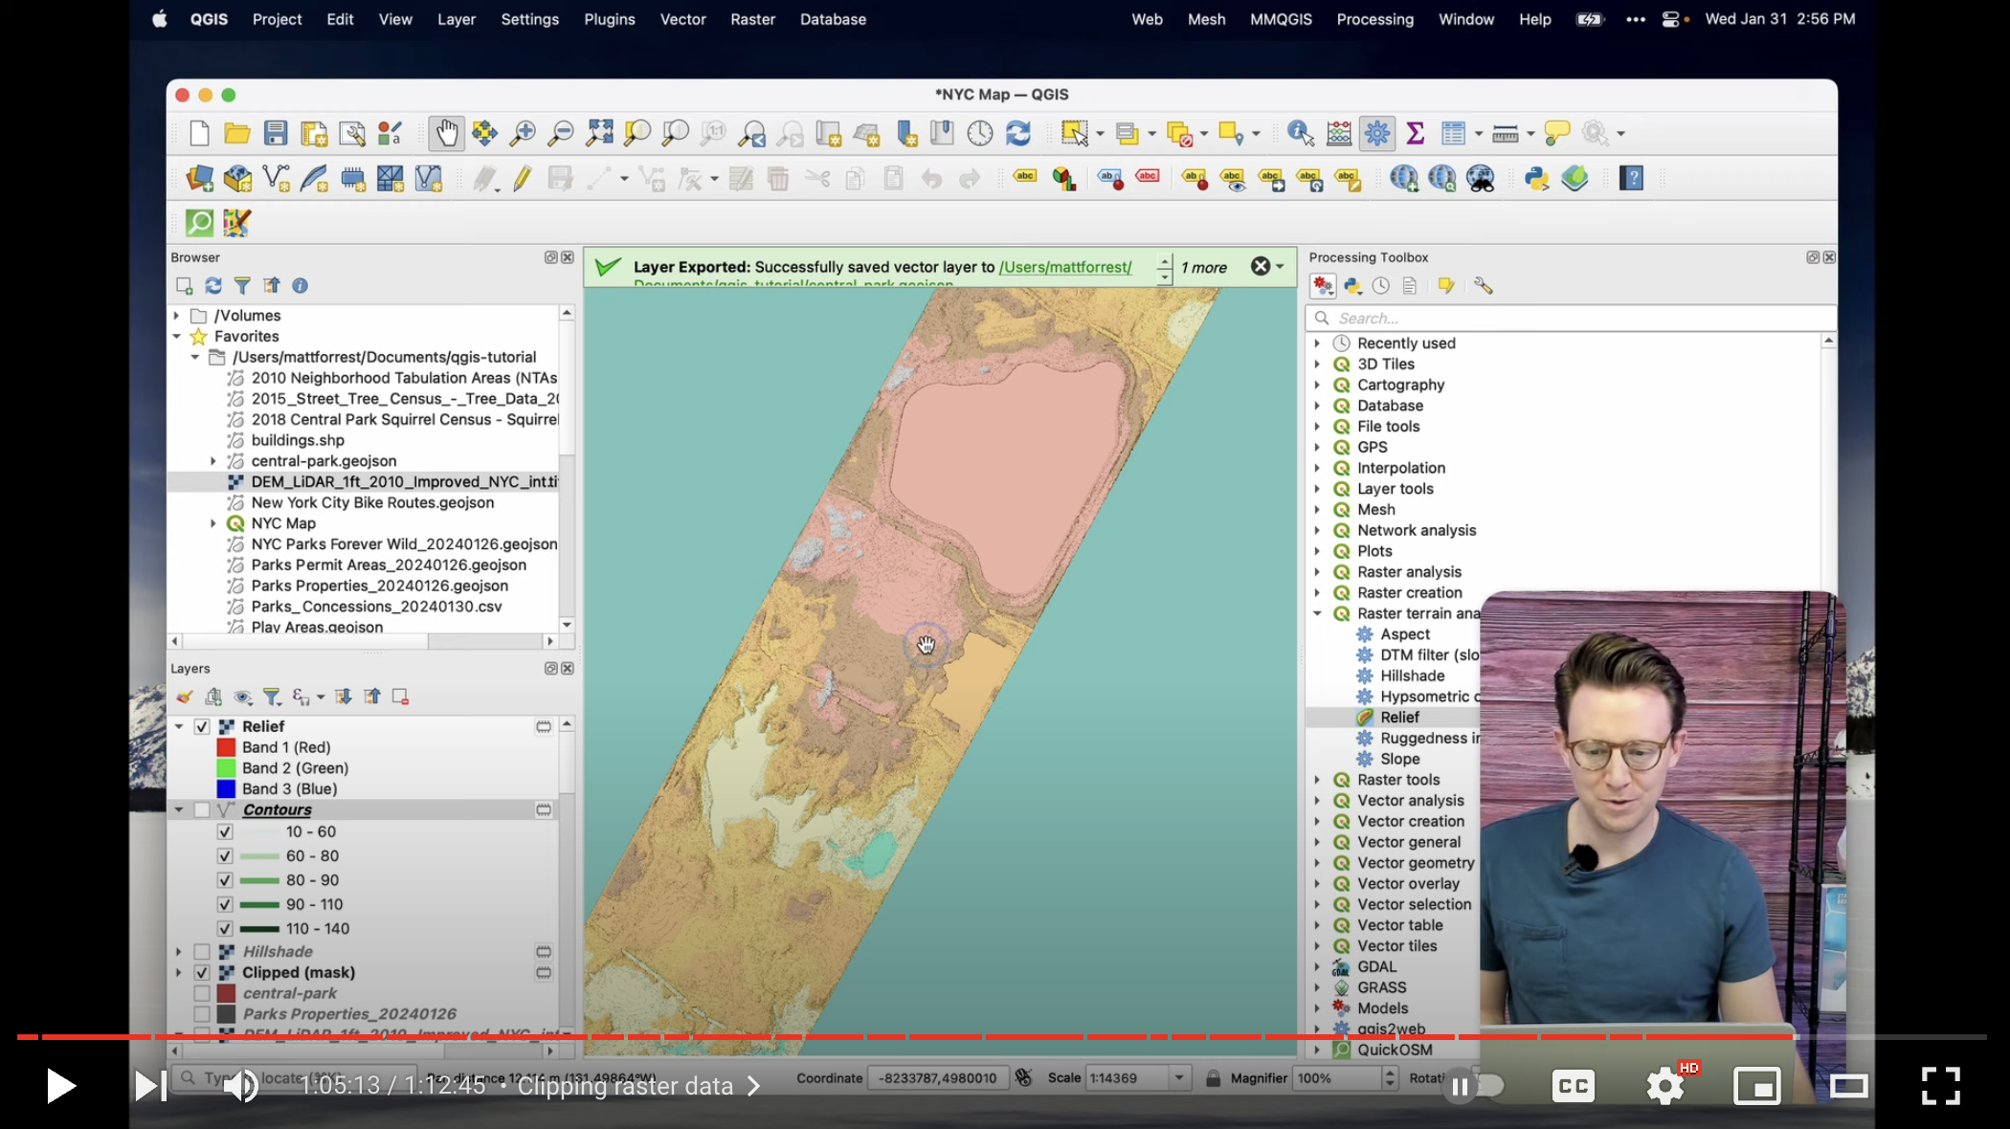The image size is (2010, 1129).
Task: Click the QuickOSM search toolbar icon
Action: click(x=199, y=223)
